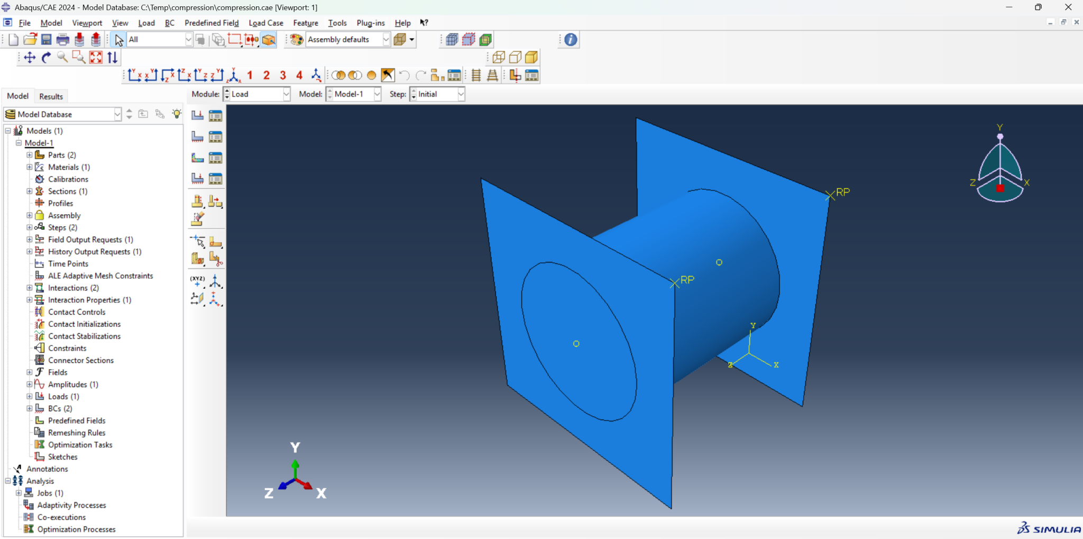Expand the BCs (2) tree node
1083x539 pixels.
click(30, 408)
